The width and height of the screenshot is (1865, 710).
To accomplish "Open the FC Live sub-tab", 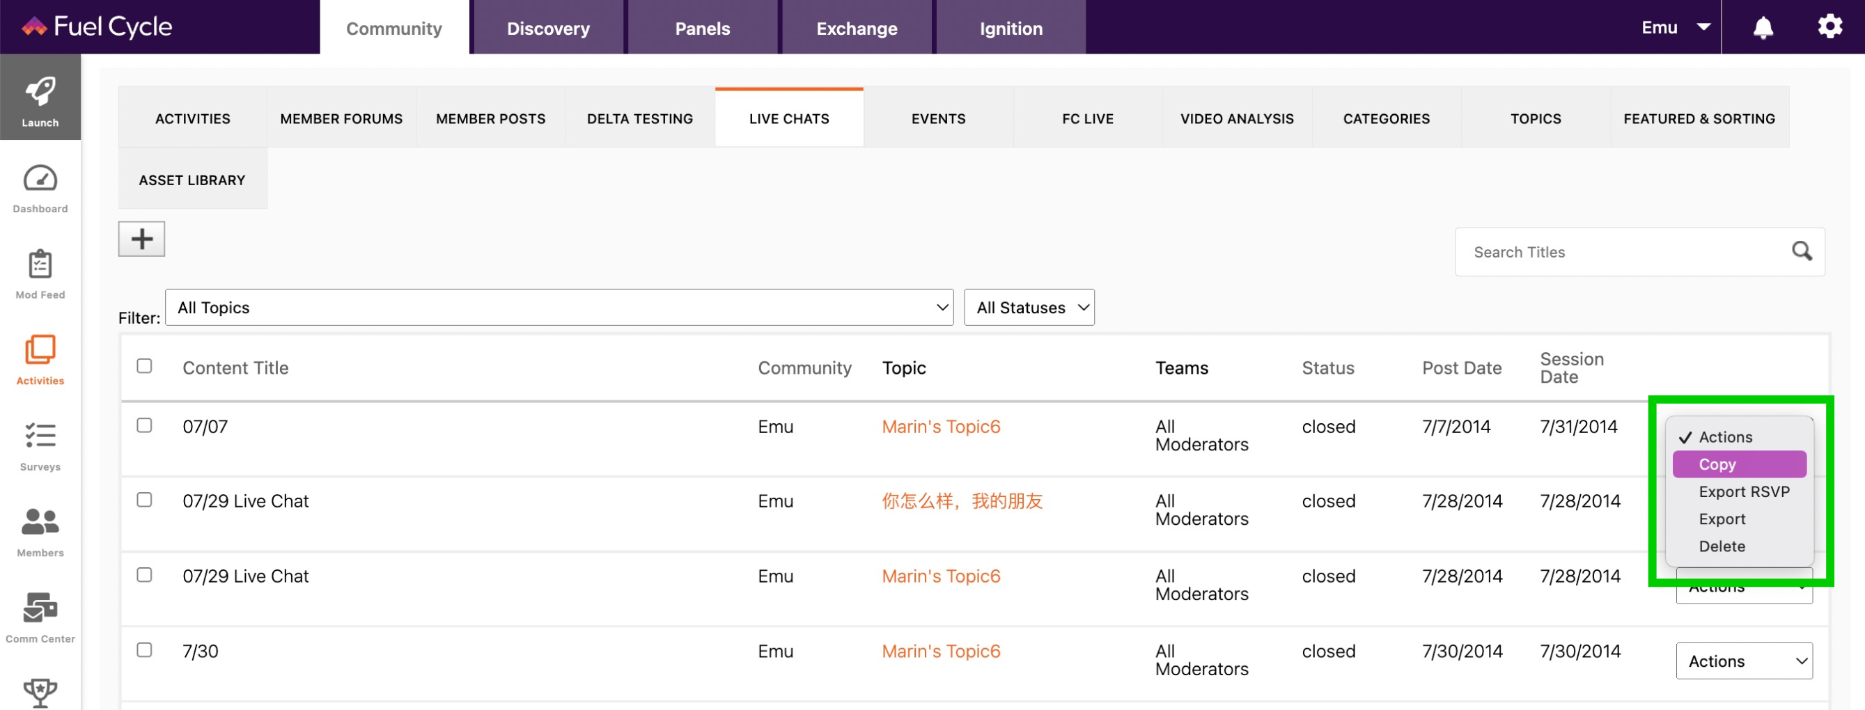I will tap(1087, 118).
